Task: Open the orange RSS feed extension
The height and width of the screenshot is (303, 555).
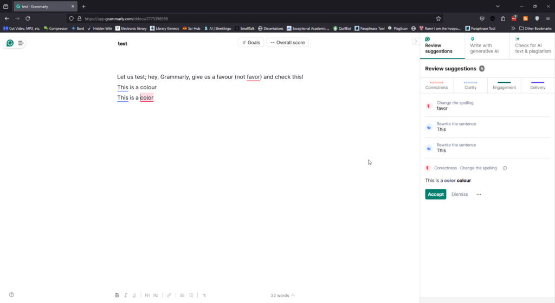Action: pyautogui.click(x=525, y=18)
